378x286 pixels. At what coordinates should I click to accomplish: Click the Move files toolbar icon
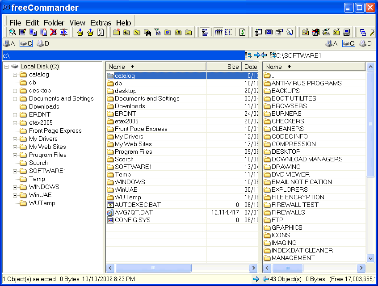[43, 32]
